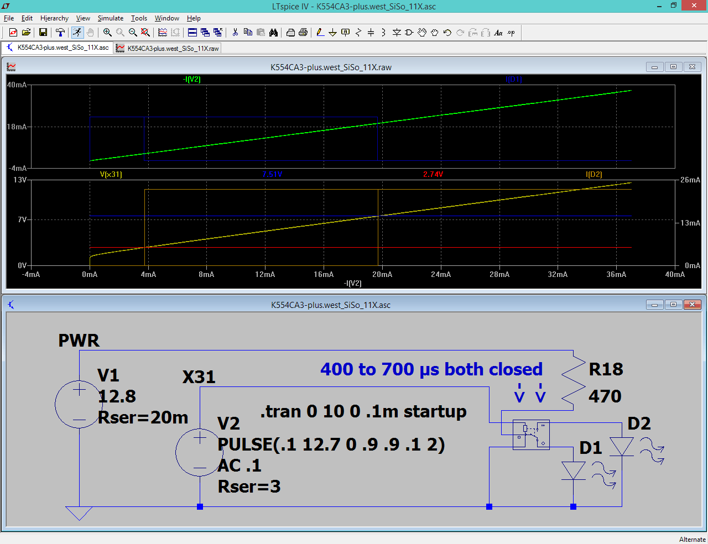
Task: Select the Move hand tool
Action: (x=422, y=33)
